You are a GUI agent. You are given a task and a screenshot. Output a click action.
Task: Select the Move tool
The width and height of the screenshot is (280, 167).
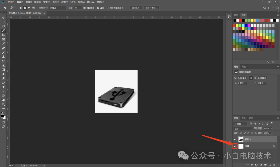point(3,18)
